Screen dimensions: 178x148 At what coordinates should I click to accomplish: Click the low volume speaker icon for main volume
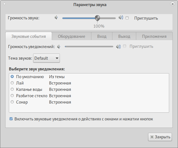click(x=56, y=18)
